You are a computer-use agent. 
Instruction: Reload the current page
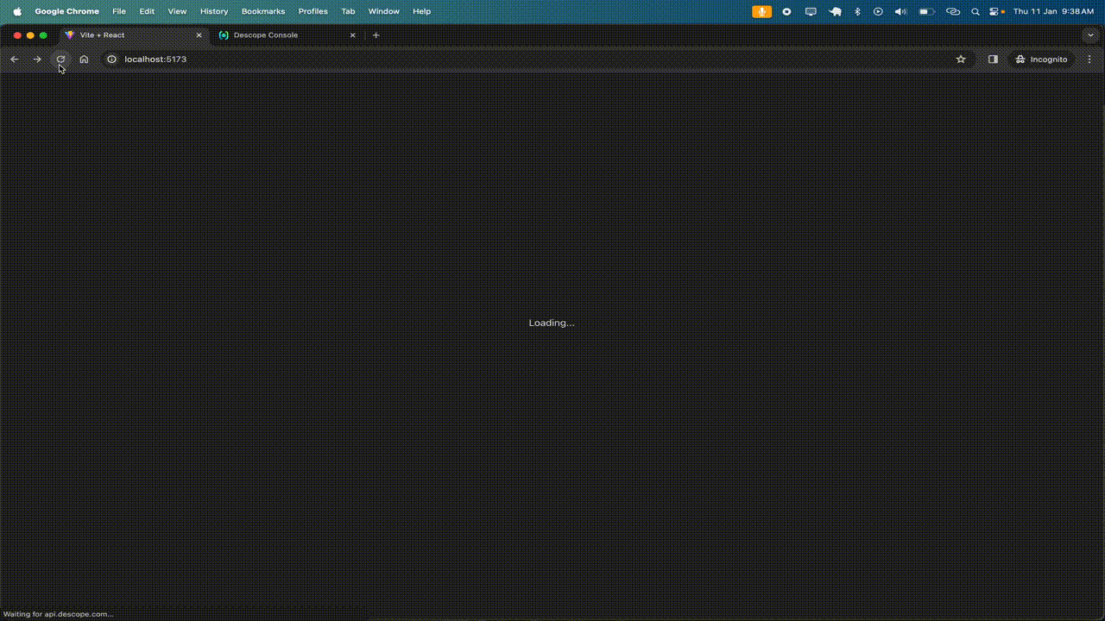pyautogui.click(x=60, y=60)
